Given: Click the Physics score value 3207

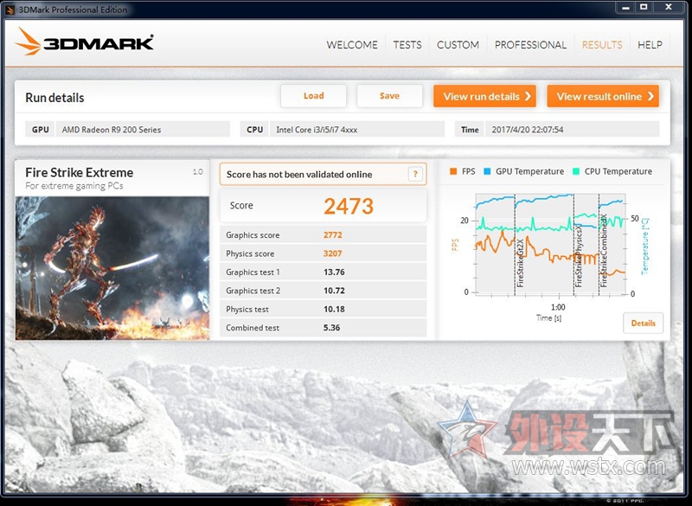Looking at the screenshot, I should tap(333, 253).
